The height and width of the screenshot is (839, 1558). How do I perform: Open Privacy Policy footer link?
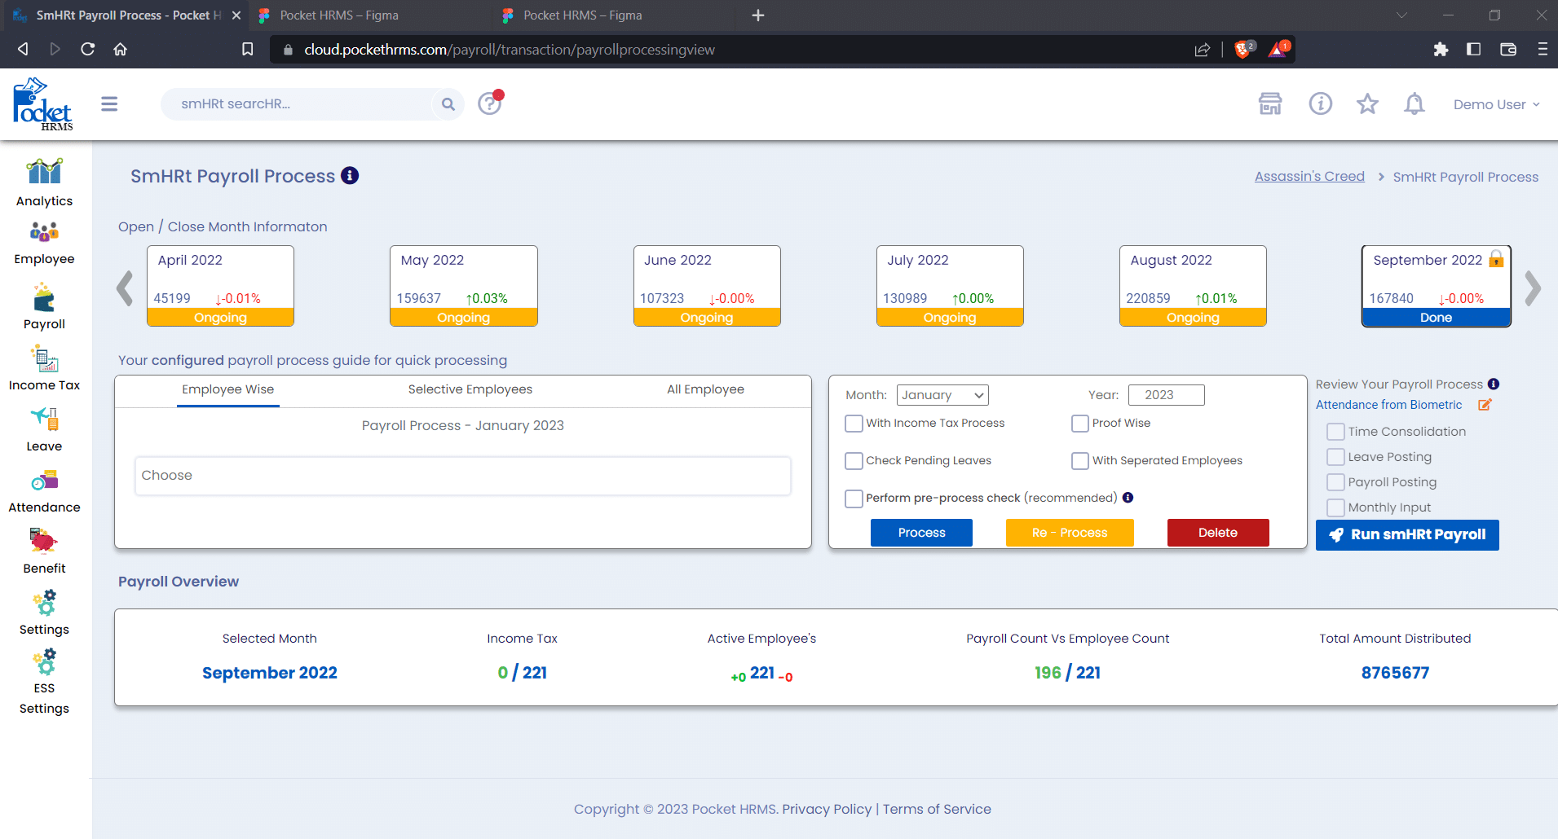click(x=827, y=809)
